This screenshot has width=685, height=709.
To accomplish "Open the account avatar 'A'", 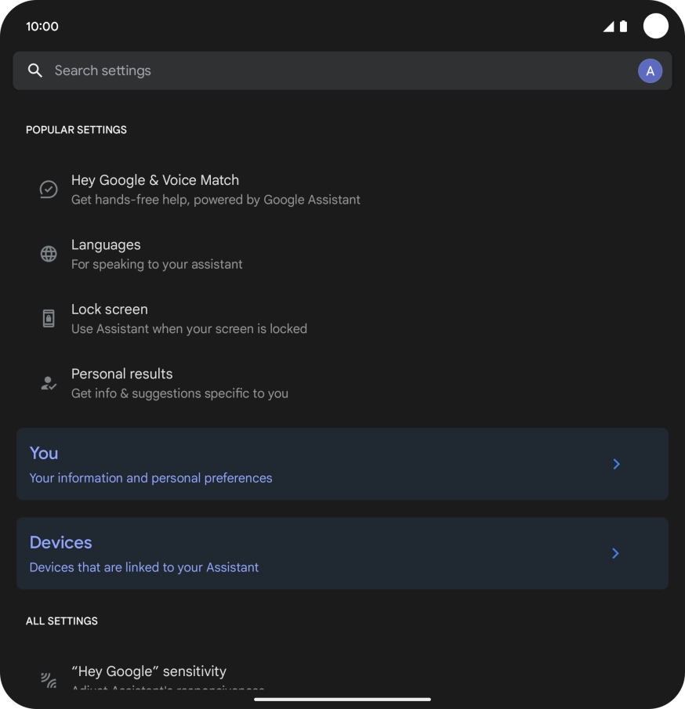I will coord(650,71).
